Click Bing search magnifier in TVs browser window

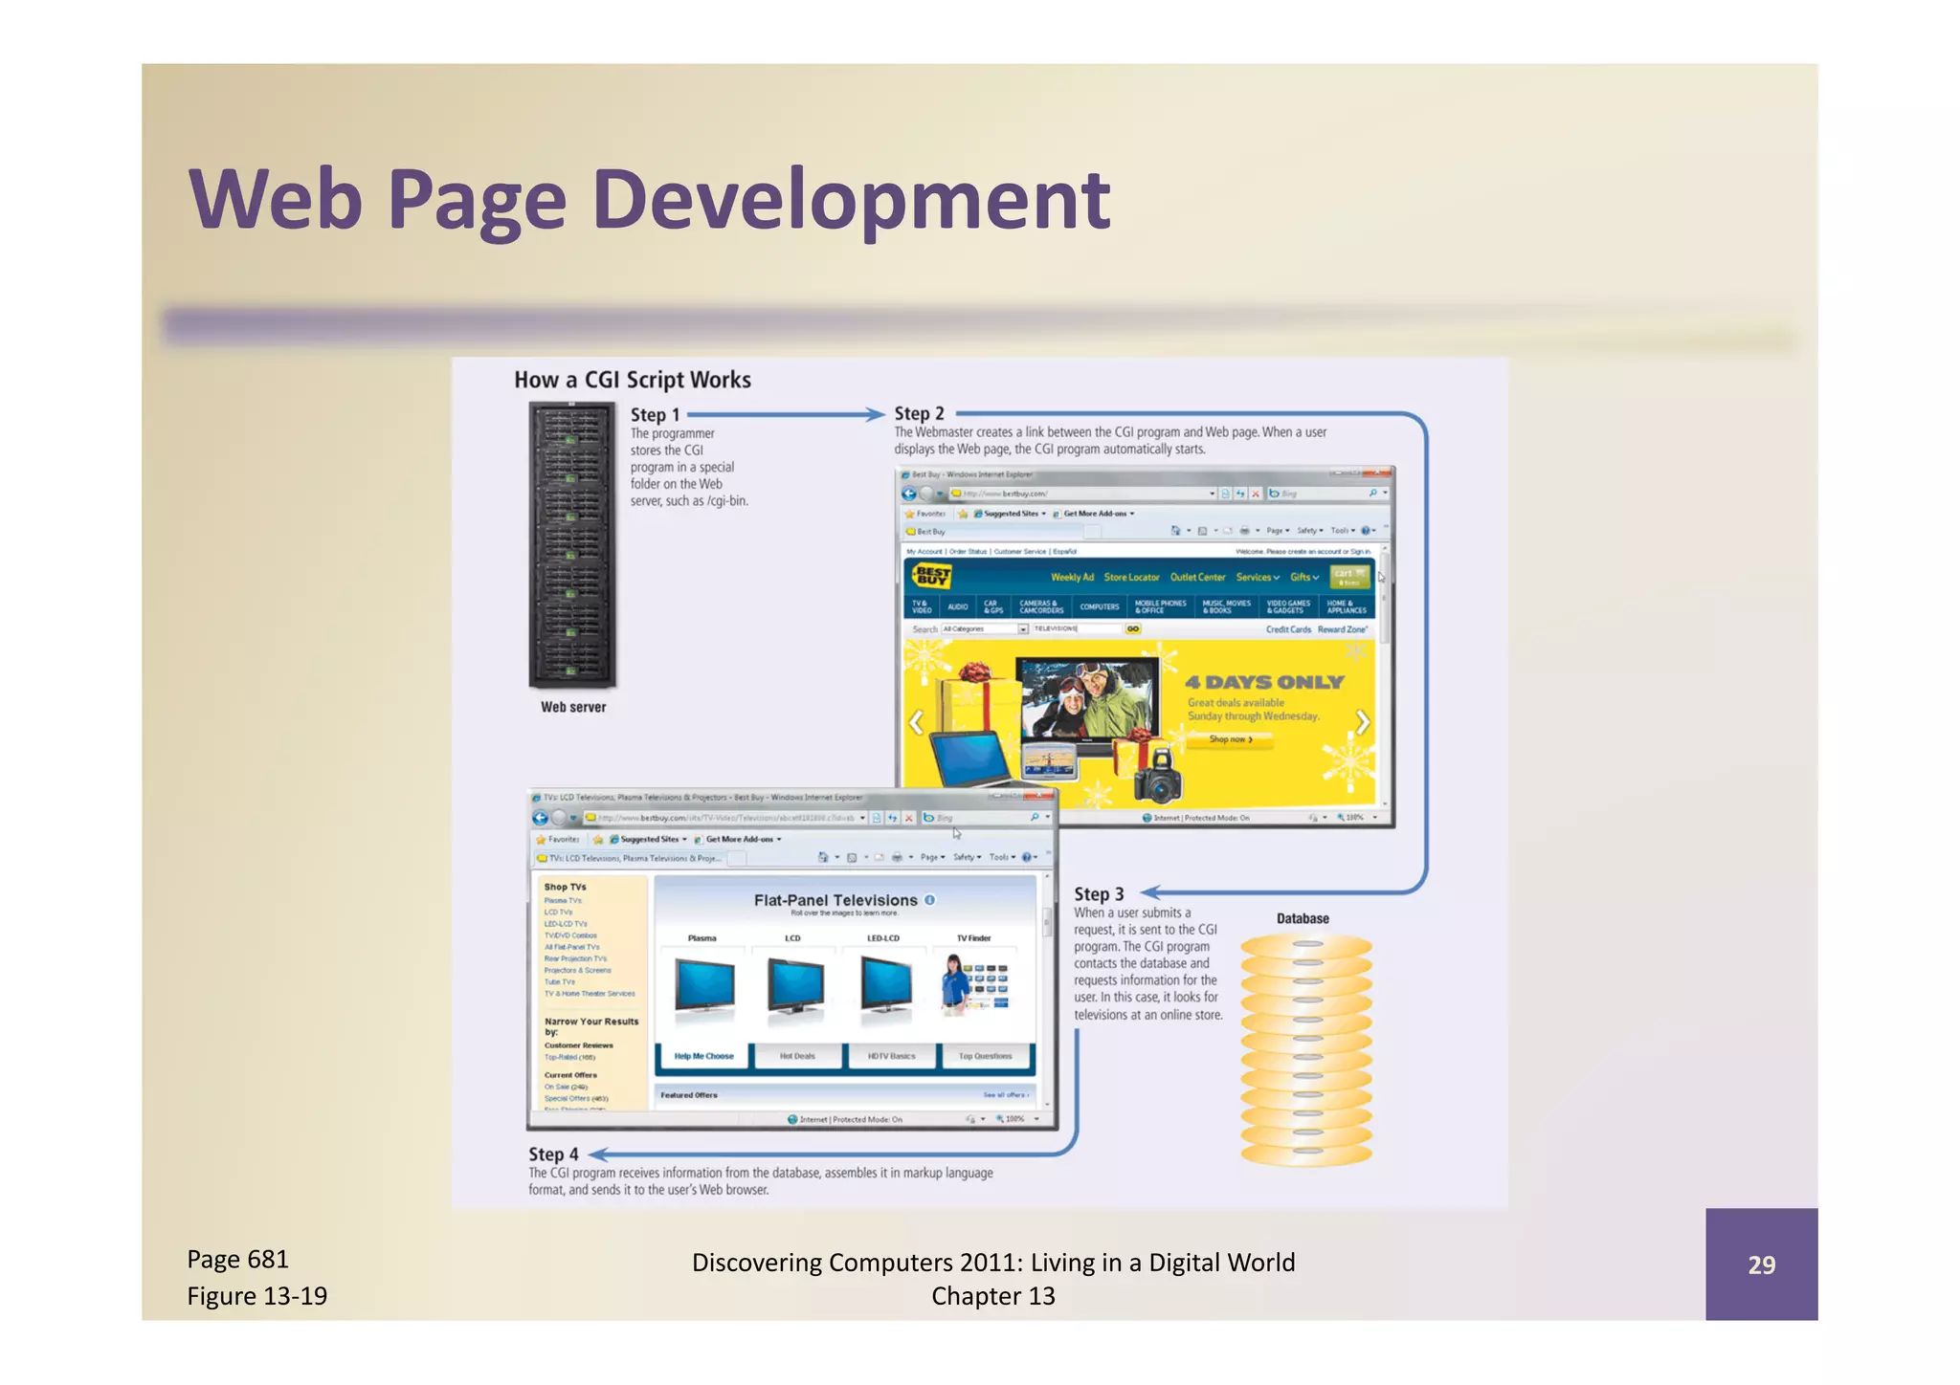click(x=1034, y=818)
